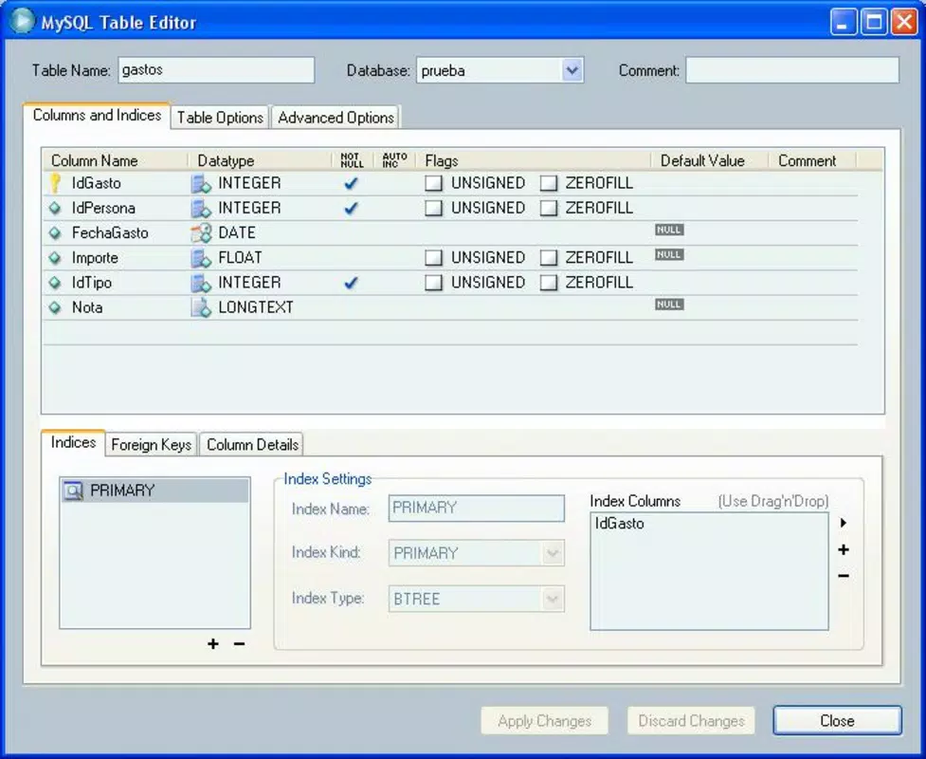
Task: Add an index column with the plus icon
Action: pos(844,549)
